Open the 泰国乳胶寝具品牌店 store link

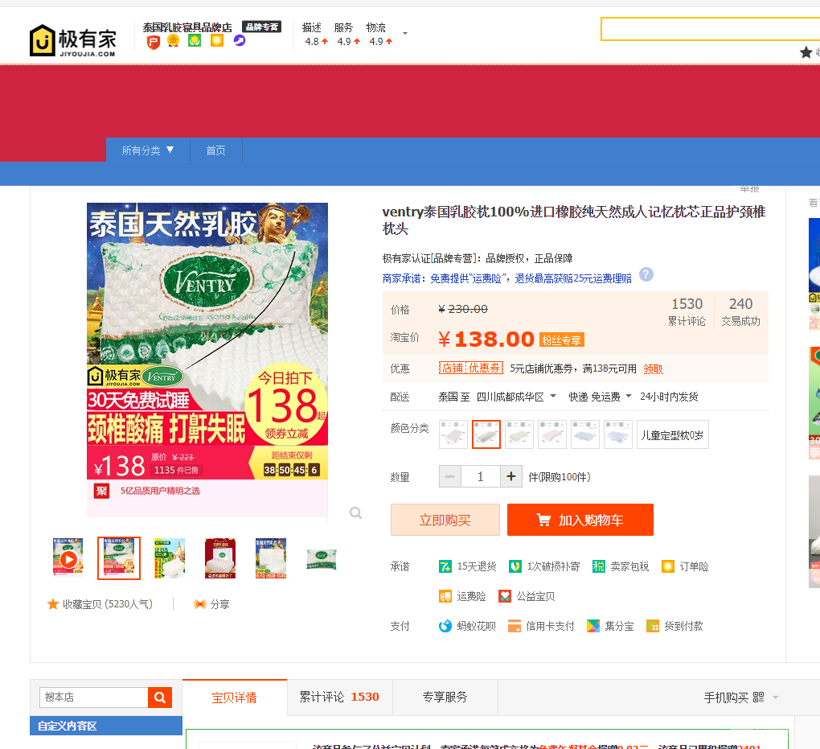click(x=187, y=27)
